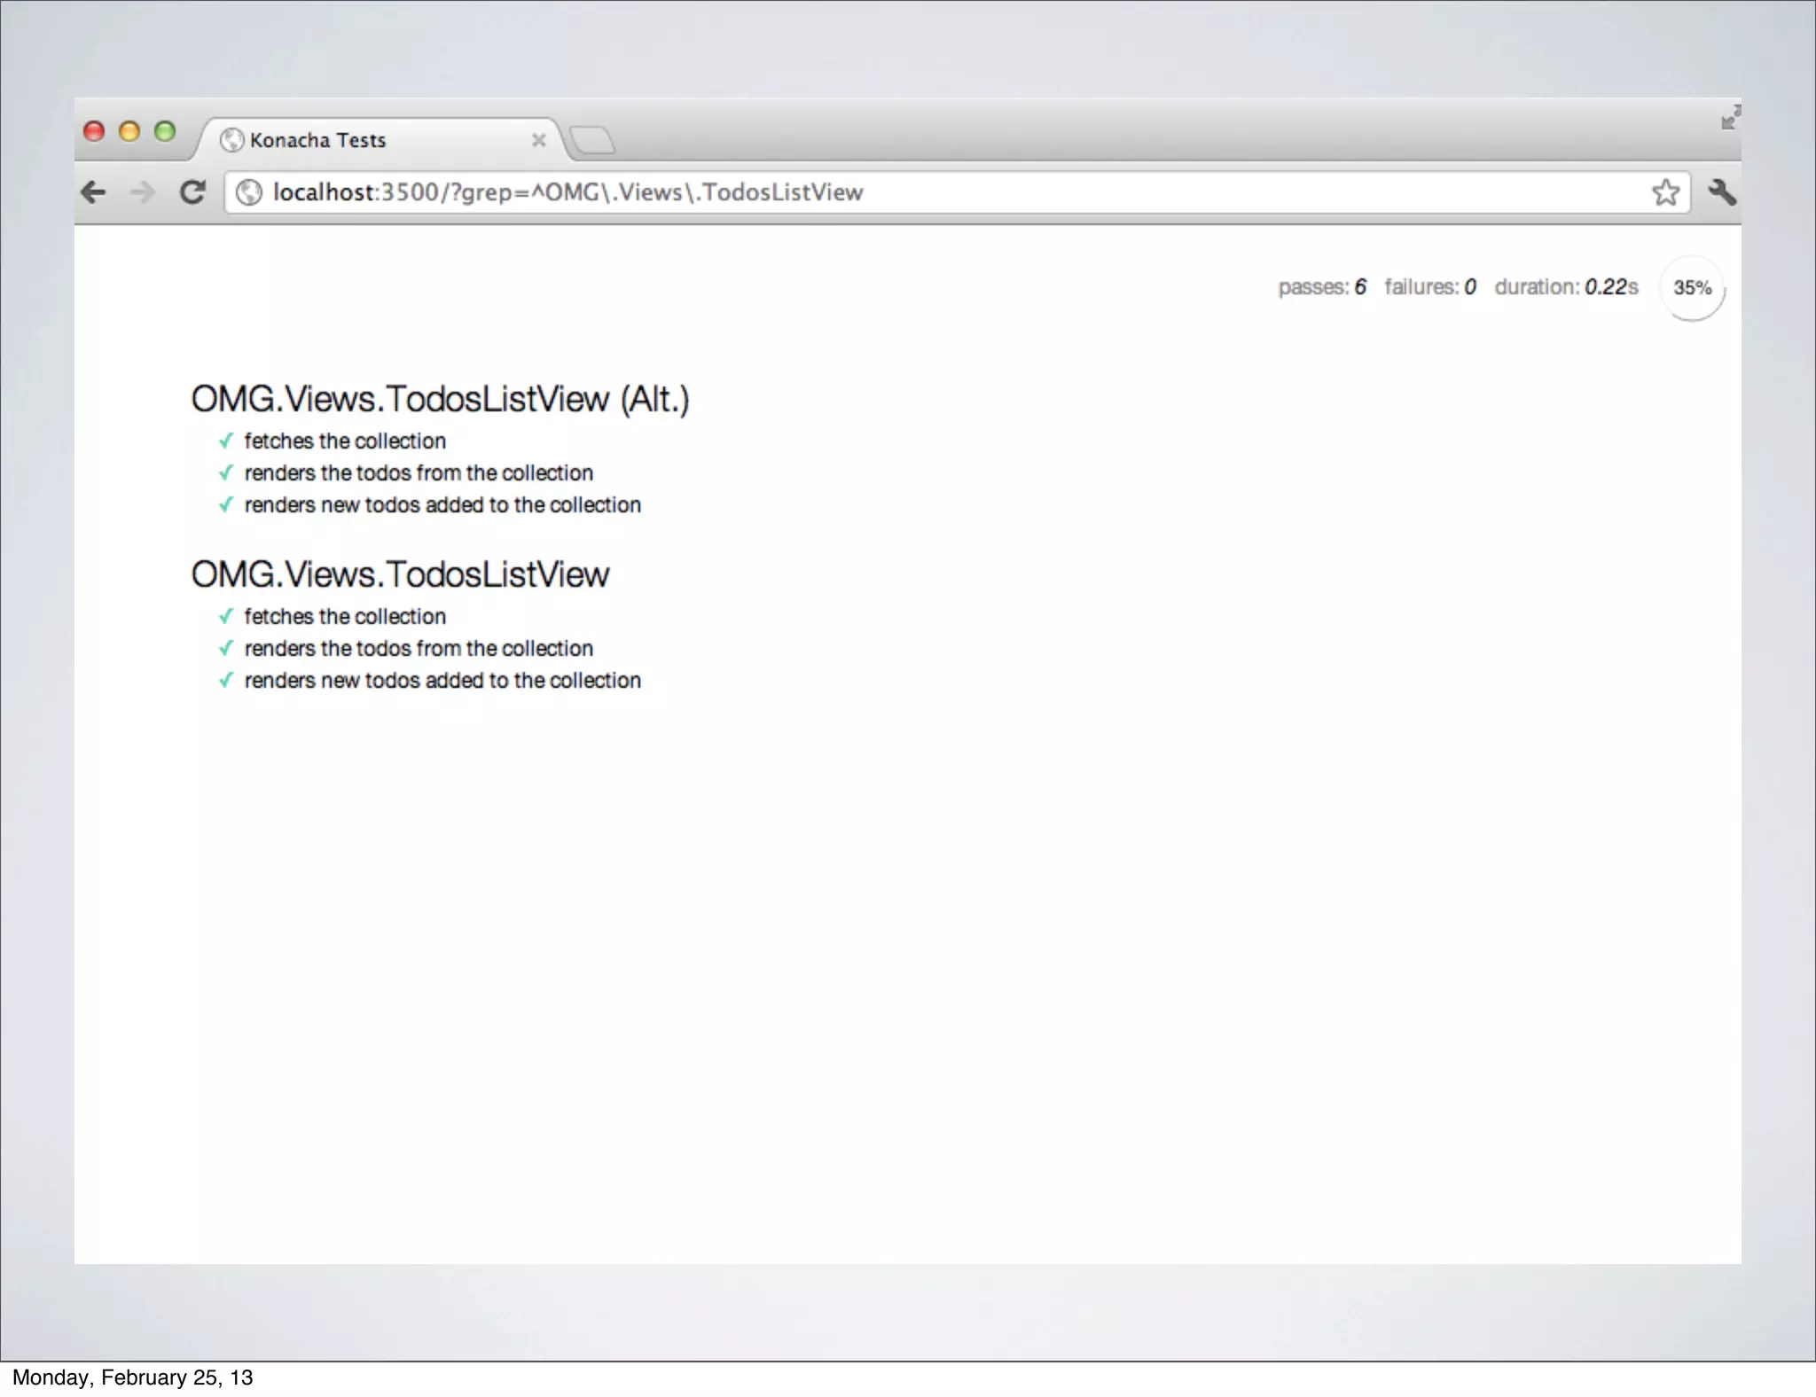Expand first "fetches the collection" test
1816x1397 pixels.
[345, 441]
